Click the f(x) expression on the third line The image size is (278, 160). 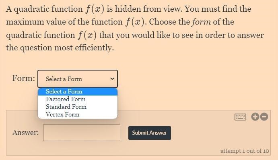coord(87,35)
